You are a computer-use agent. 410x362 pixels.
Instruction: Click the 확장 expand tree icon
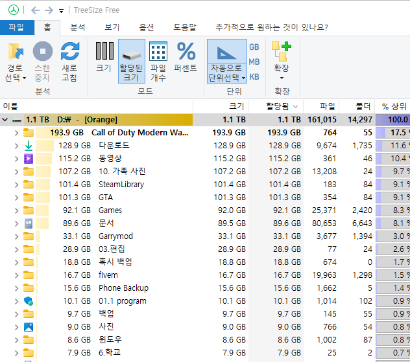[x=282, y=51]
